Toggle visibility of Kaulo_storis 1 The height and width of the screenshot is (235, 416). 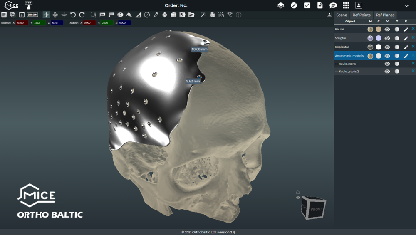387,64
